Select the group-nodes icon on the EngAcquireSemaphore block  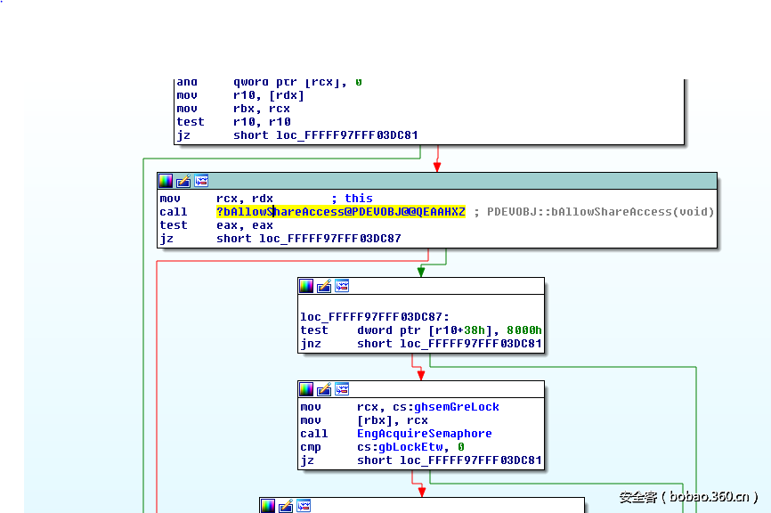[341, 388]
